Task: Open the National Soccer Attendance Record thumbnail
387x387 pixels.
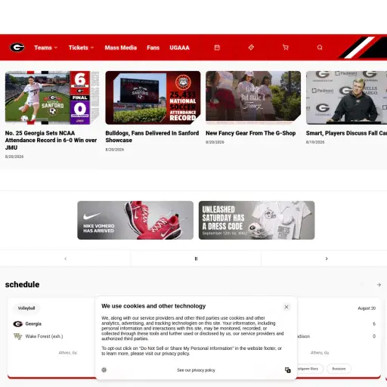Action: (153, 98)
